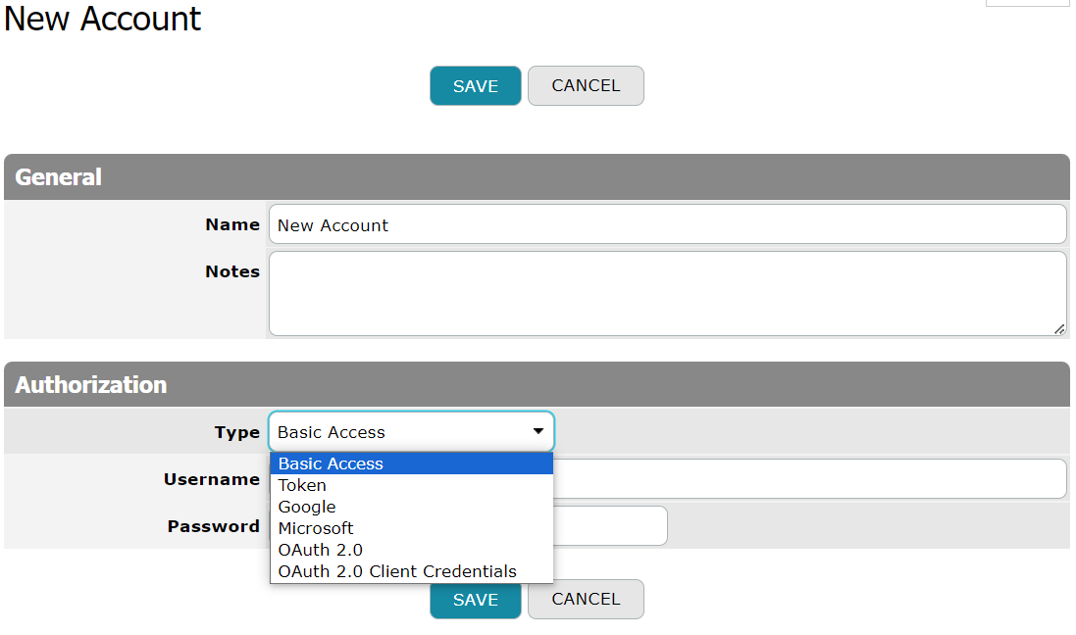Click the Type dropdown arrow

538,431
